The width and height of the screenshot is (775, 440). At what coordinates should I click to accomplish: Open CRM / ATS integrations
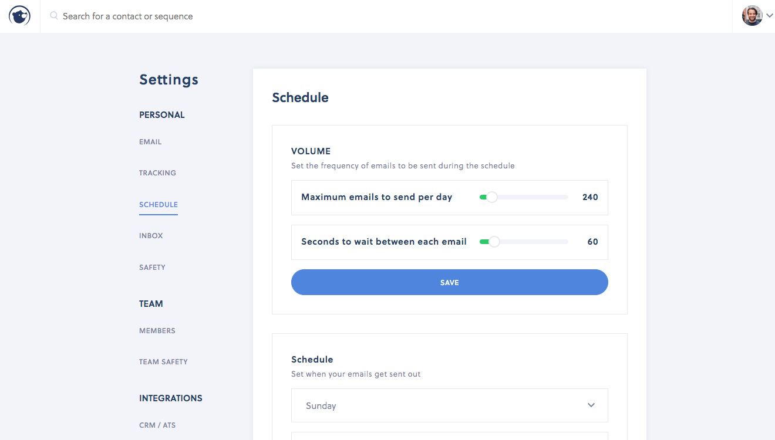pyautogui.click(x=157, y=425)
